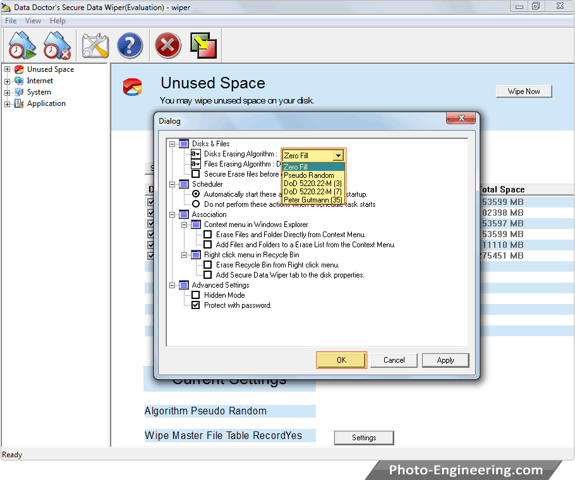Click the green-red squares toolbar icon

point(203,45)
